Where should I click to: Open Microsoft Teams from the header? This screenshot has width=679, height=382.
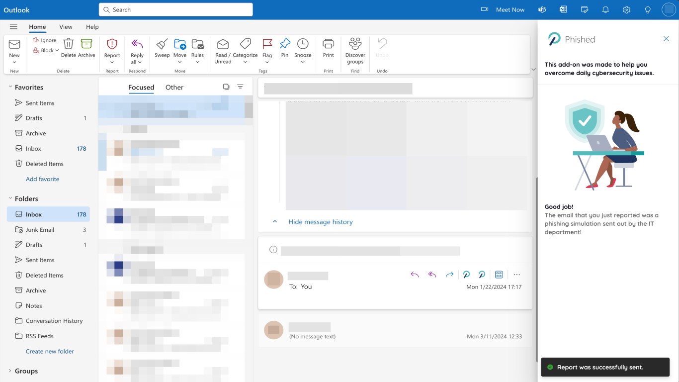pos(542,9)
